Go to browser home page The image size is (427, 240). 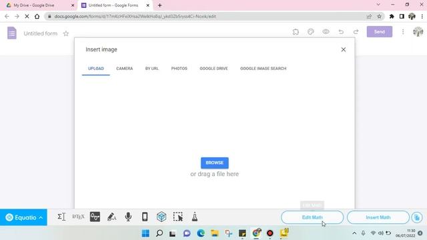point(37,16)
